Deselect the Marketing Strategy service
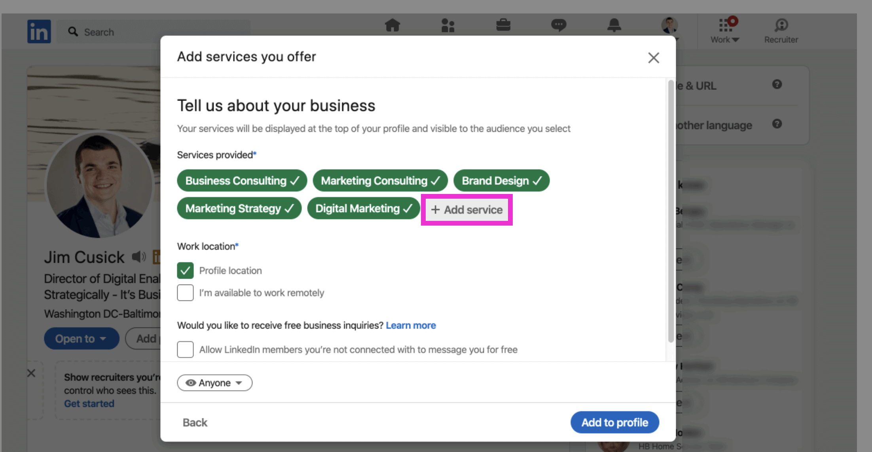The width and height of the screenshot is (872, 452). click(239, 208)
